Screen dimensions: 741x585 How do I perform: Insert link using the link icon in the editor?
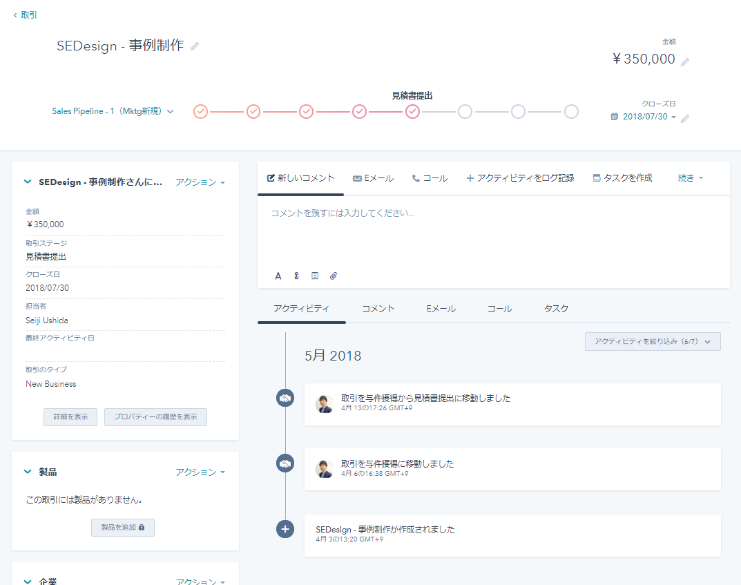[x=296, y=276]
